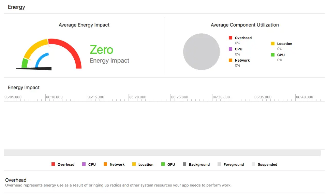Viewport: 327px width, 194px height.
Task: Click the purple CPU swatch in Average Component Utilization
Action: click(231, 49)
